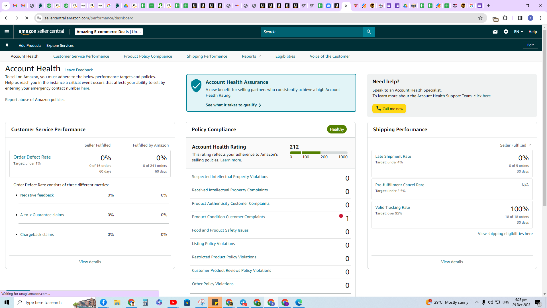Expand the EN language dropdown

click(519, 32)
